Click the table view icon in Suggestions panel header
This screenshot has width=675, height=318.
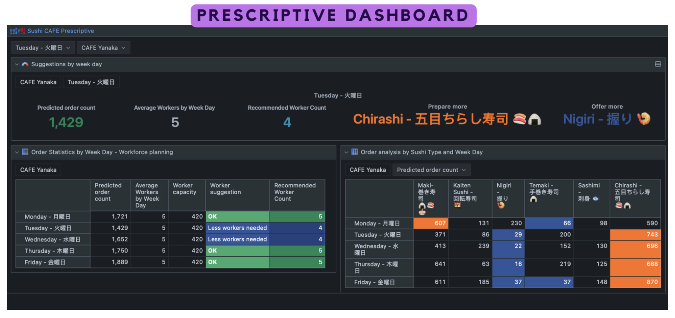(x=658, y=64)
